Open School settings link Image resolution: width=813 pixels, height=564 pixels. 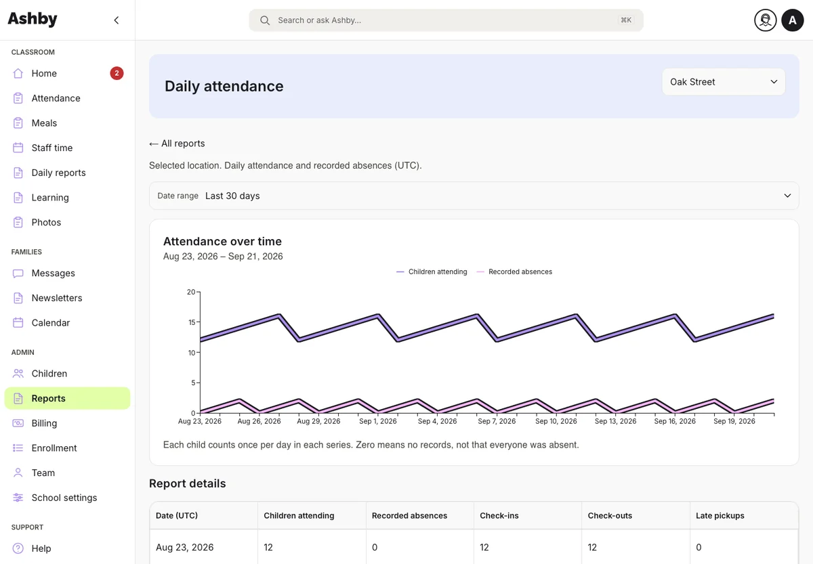click(x=67, y=498)
